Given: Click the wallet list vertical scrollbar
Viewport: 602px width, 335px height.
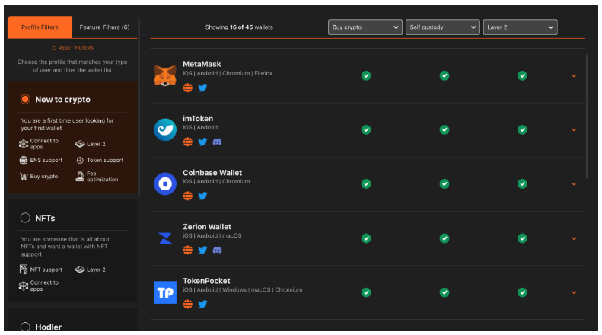Looking at the screenshot, I should (x=587, y=116).
